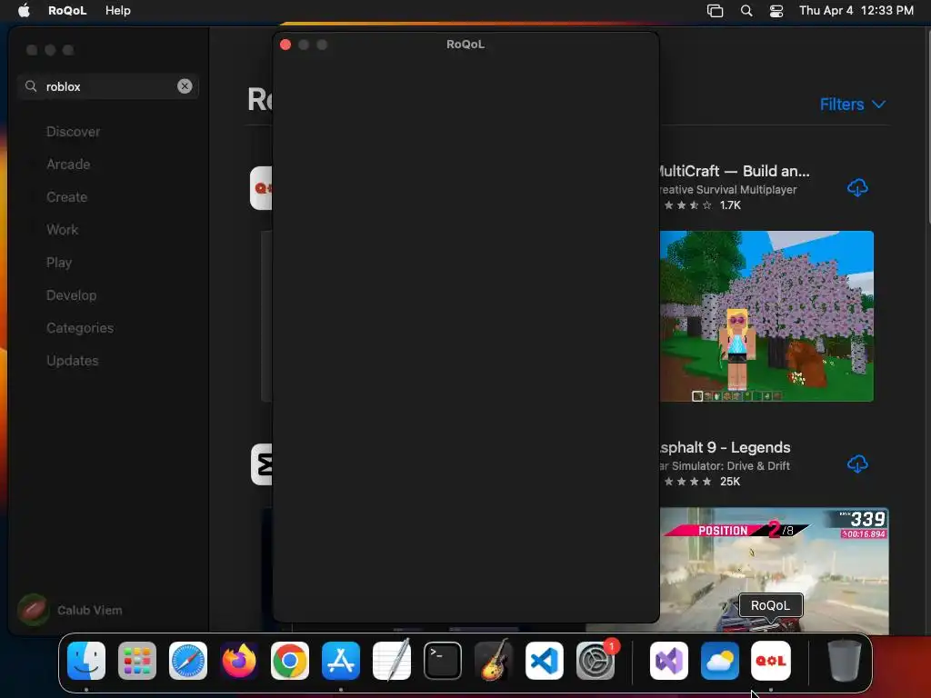
Task: Click the Asphalt 9 25K rating count
Action: click(x=730, y=482)
